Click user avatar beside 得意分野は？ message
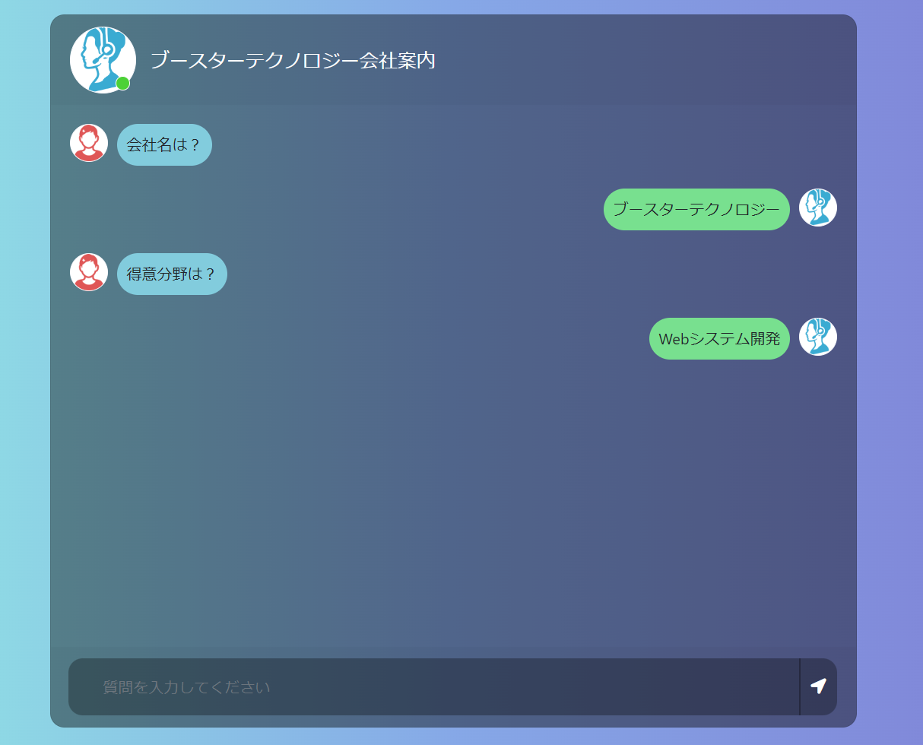The height and width of the screenshot is (745, 923). [89, 272]
